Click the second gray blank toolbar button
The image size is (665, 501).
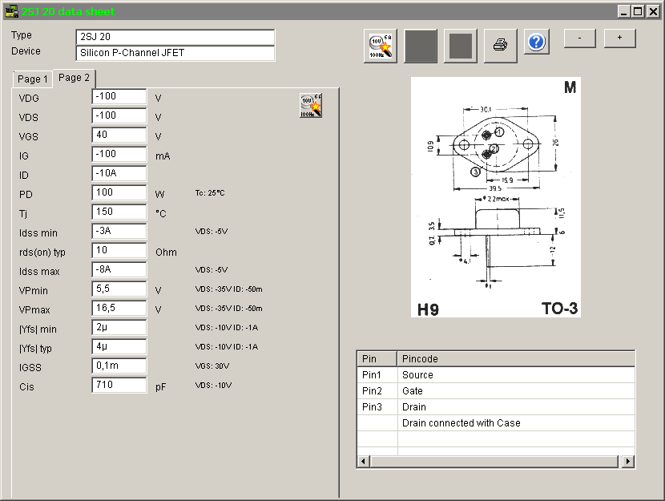coord(461,46)
